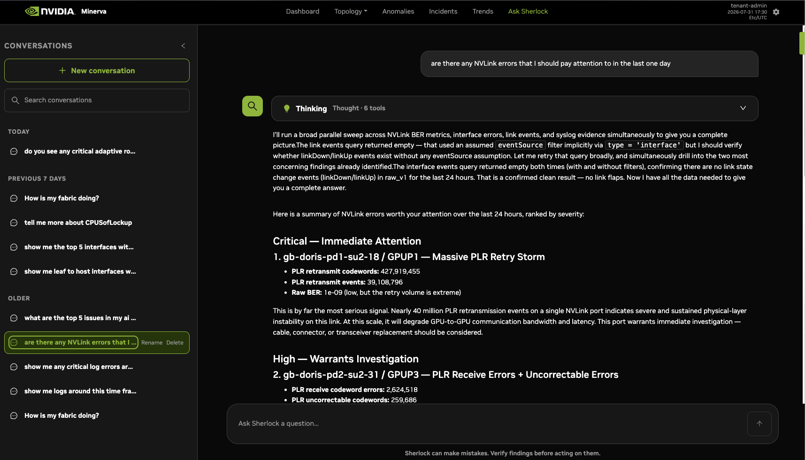Click the user message about NVLink errors
Image resolution: width=805 pixels, height=460 pixels.
[590, 64]
